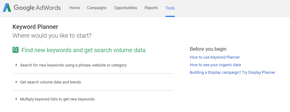
Task: Click the green magnifier search icon
Action: pos(15,50)
